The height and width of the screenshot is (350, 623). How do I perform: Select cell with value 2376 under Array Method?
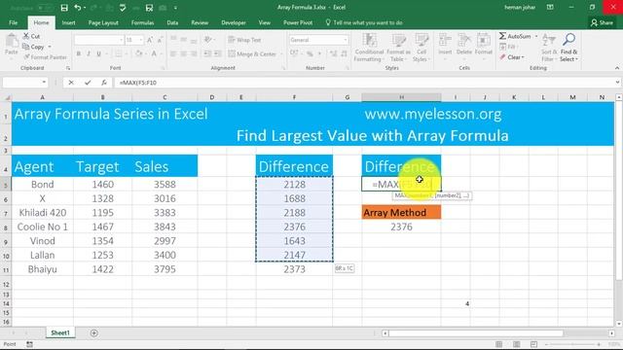tap(401, 227)
